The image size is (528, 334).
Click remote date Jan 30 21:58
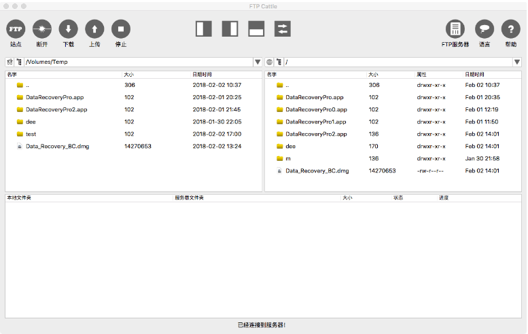482,158
